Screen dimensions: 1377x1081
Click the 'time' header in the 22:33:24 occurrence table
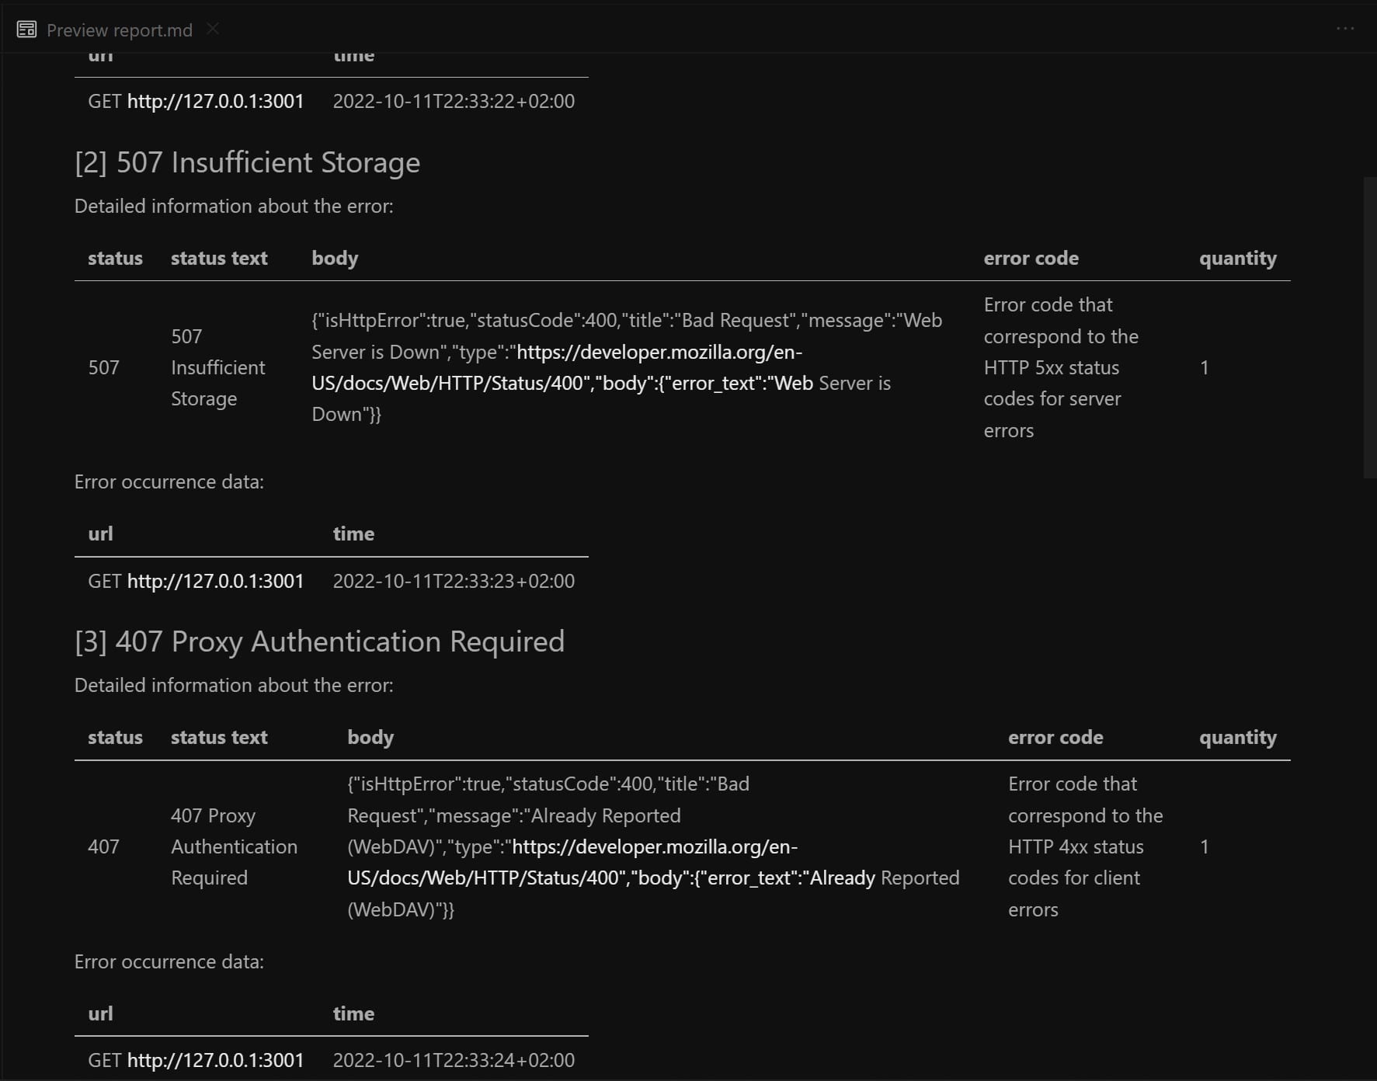tap(353, 1013)
